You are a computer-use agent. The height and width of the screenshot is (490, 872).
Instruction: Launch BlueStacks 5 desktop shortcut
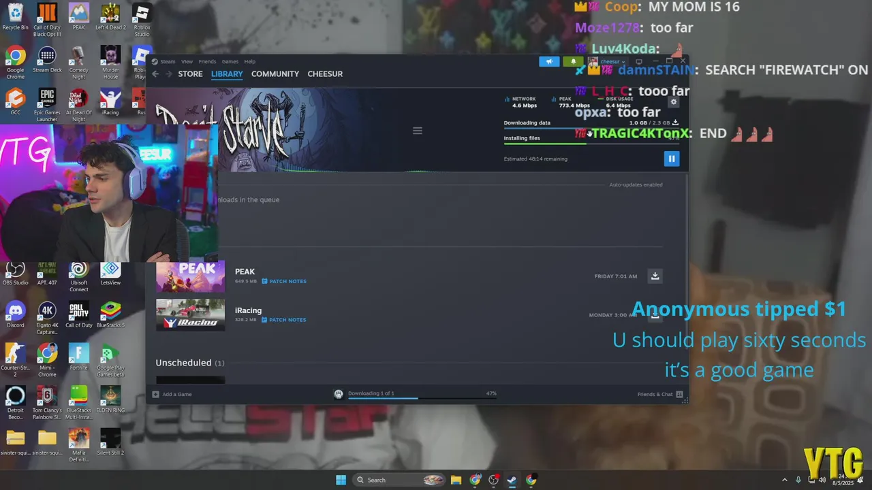pos(110,314)
